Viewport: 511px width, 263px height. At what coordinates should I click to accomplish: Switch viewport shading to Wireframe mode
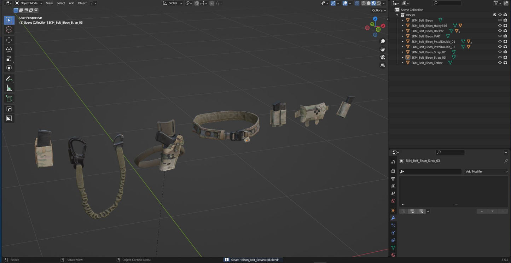click(363, 3)
